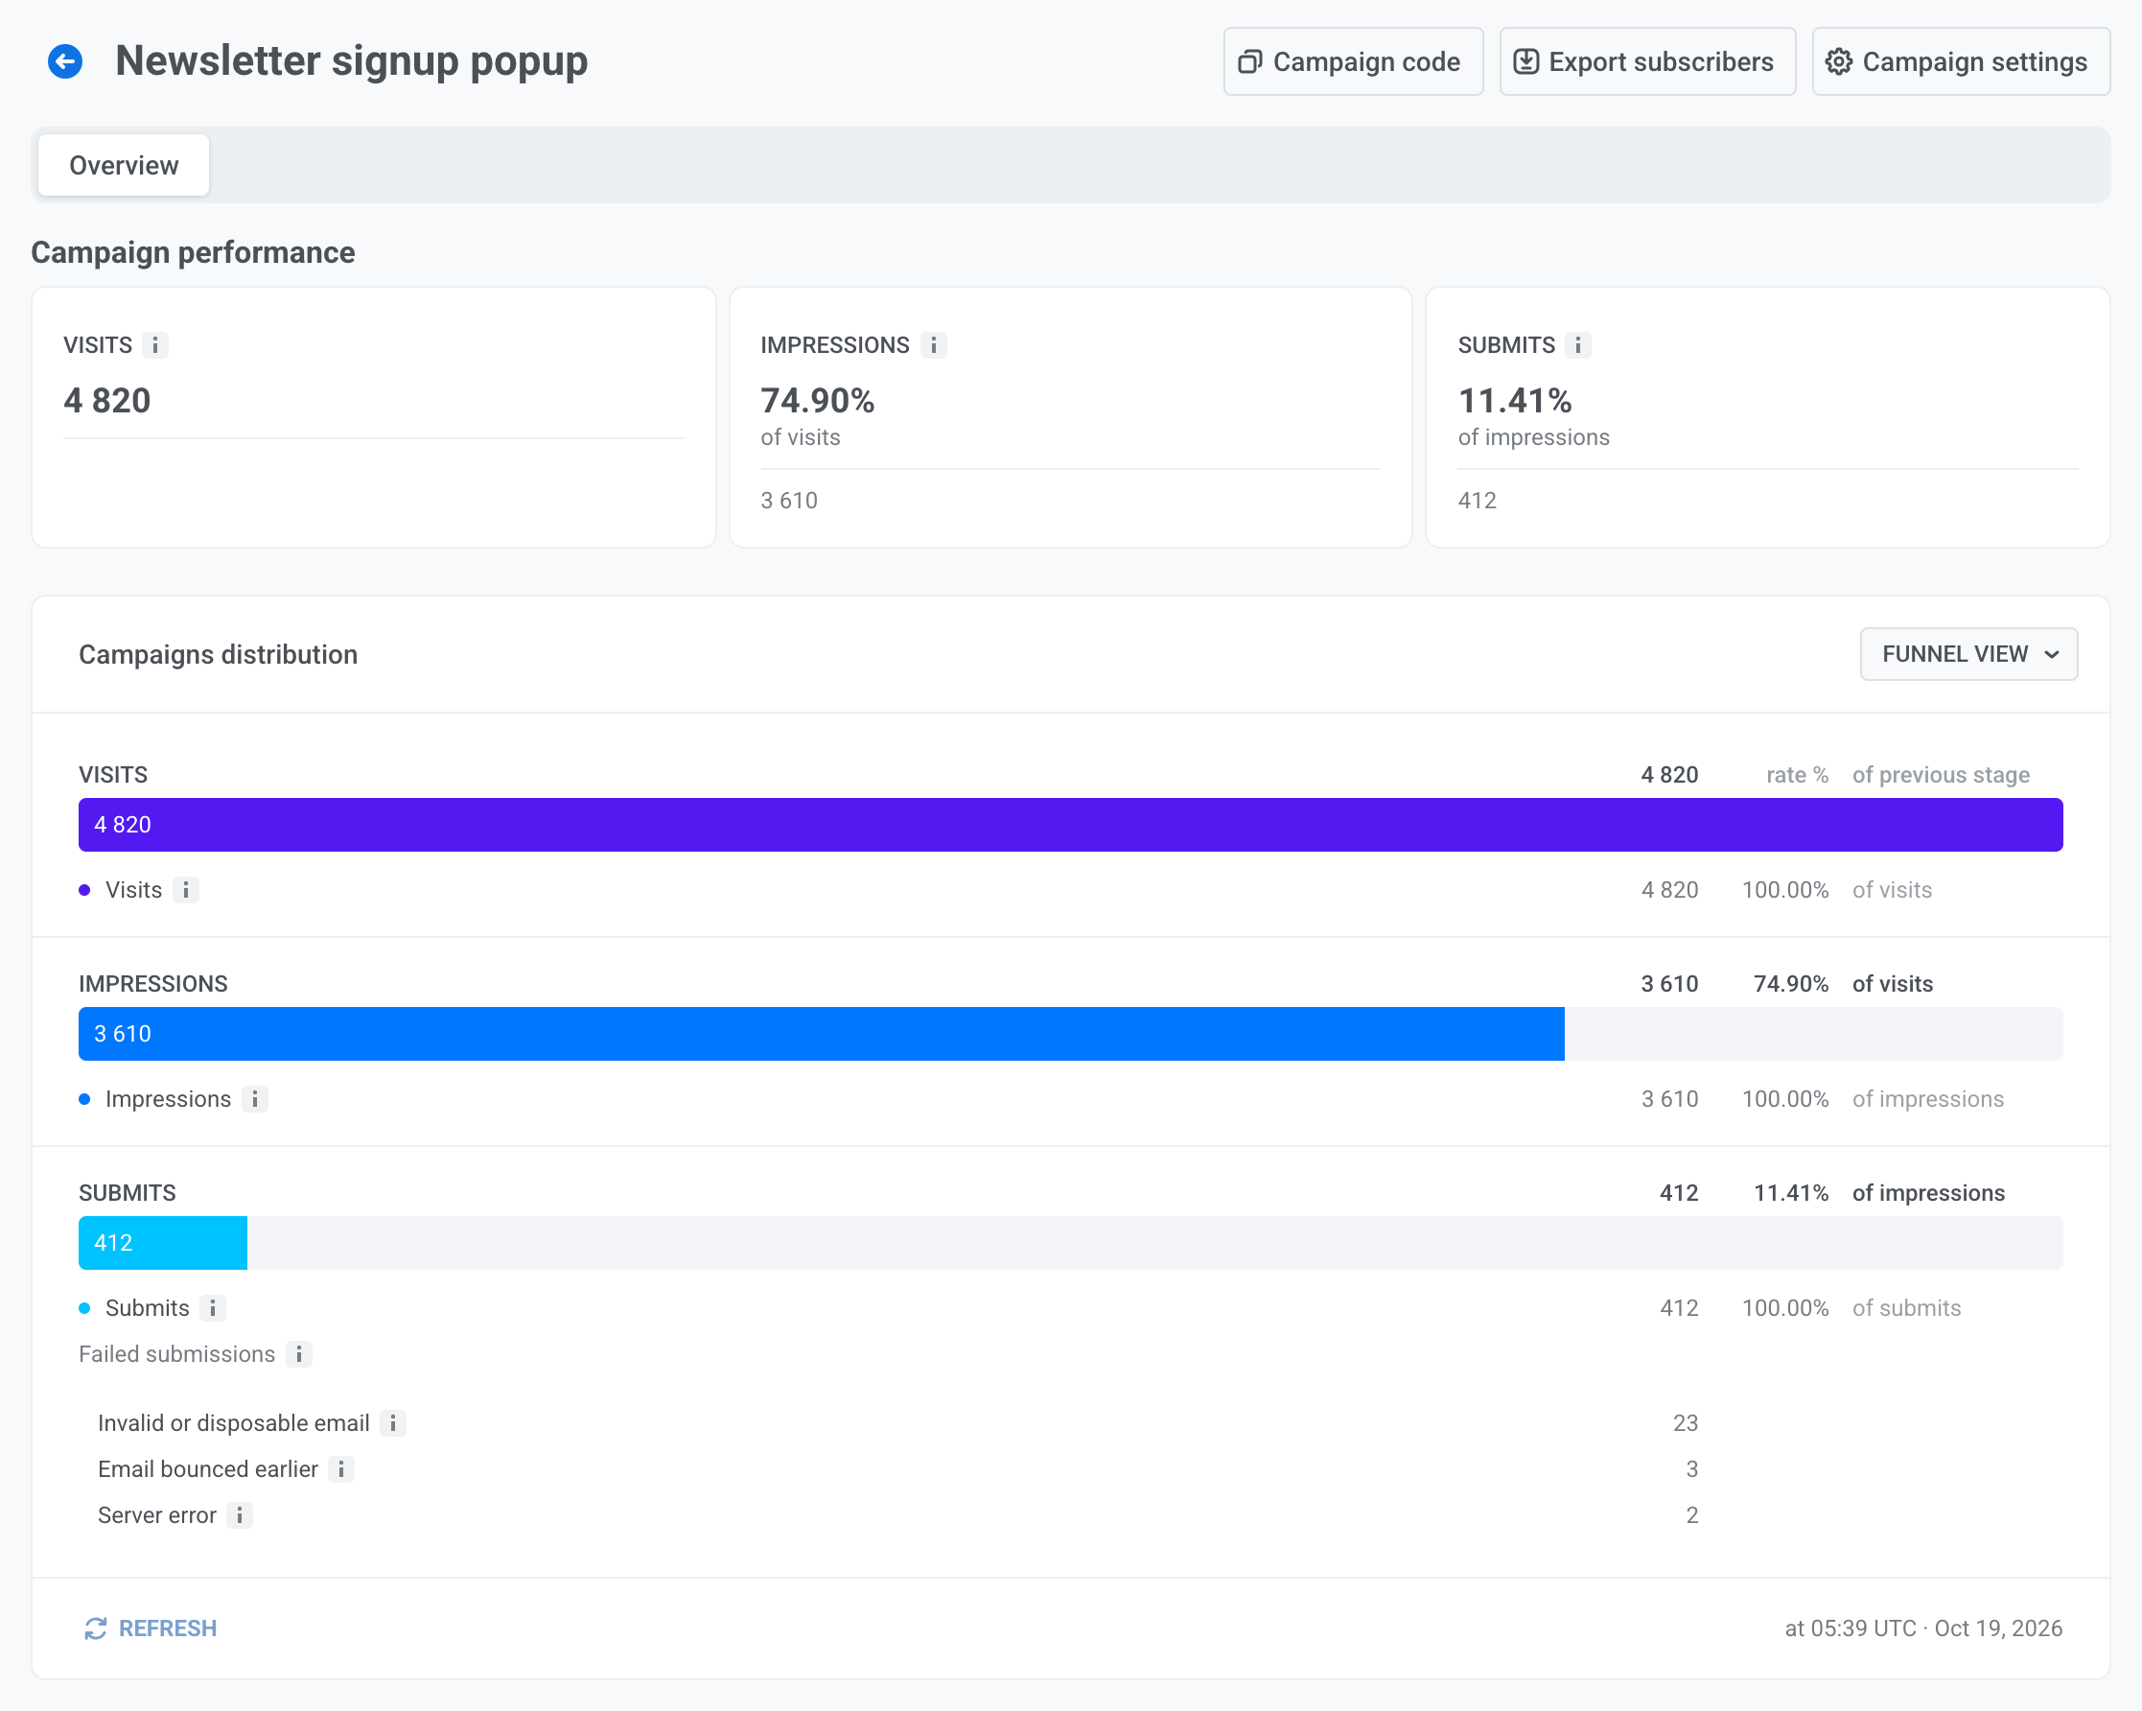Click the refresh arrows icon
The height and width of the screenshot is (1711, 2142).
click(95, 1629)
